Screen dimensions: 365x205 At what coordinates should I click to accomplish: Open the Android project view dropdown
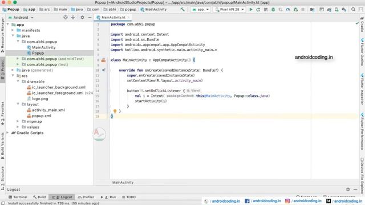tap(21, 18)
